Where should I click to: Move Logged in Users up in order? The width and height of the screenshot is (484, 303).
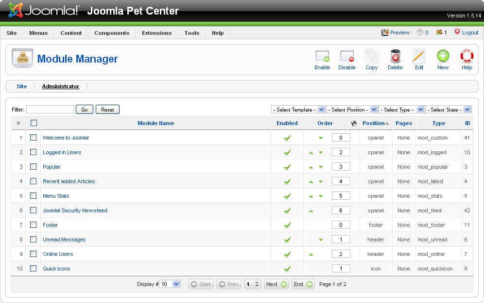tap(311, 153)
